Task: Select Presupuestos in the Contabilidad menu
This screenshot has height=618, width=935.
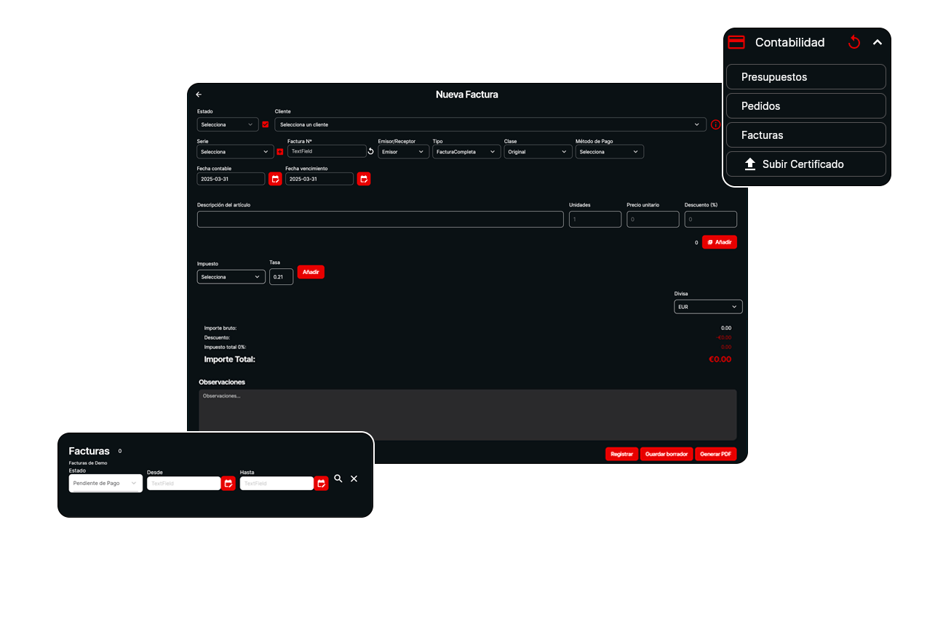Action: (805, 77)
